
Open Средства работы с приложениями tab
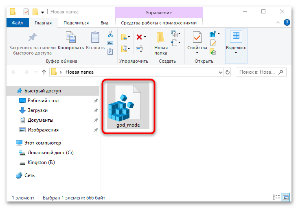159,23
